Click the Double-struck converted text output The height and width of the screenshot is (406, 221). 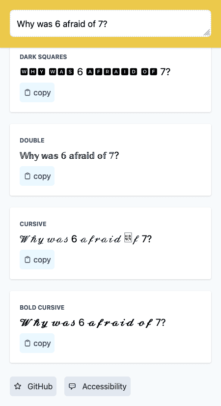69,156
